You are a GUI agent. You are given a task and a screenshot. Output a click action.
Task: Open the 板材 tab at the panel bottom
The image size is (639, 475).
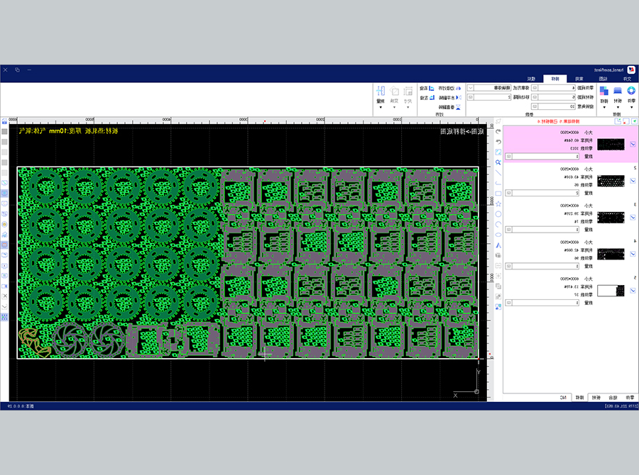596,397
